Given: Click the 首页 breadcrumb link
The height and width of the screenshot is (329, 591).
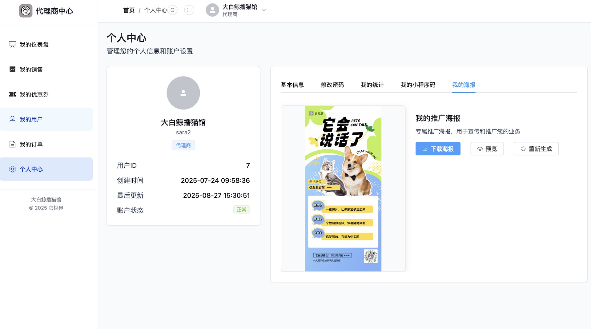Looking at the screenshot, I should pyautogui.click(x=129, y=10).
